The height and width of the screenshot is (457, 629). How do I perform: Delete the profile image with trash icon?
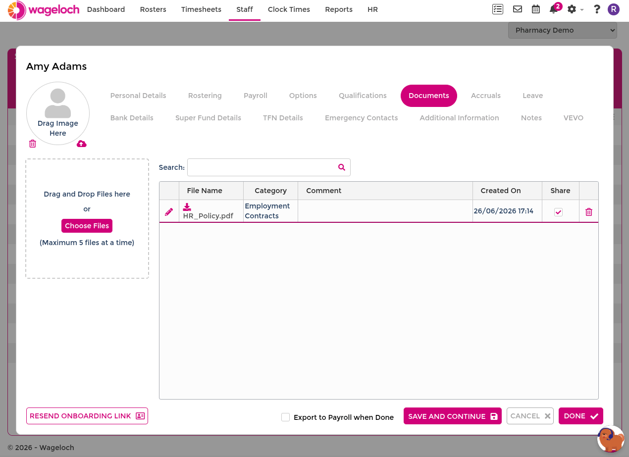(x=33, y=144)
